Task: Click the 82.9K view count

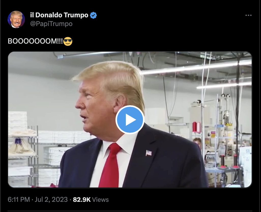Action: pos(82,200)
